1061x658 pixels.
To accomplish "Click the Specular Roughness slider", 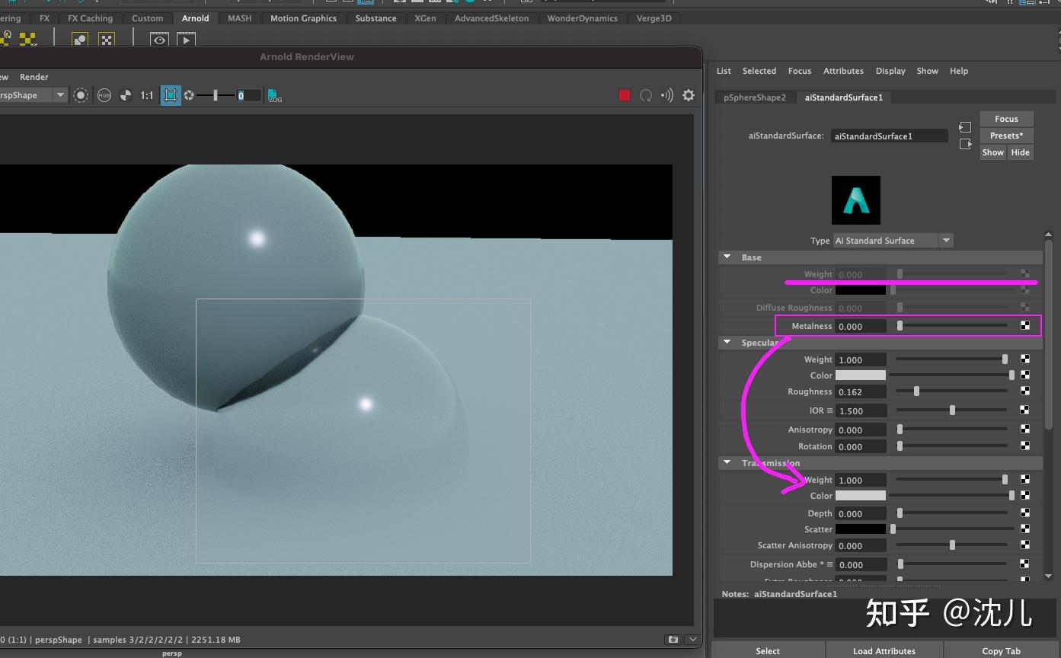I will pyautogui.click(x=952, y=391).
